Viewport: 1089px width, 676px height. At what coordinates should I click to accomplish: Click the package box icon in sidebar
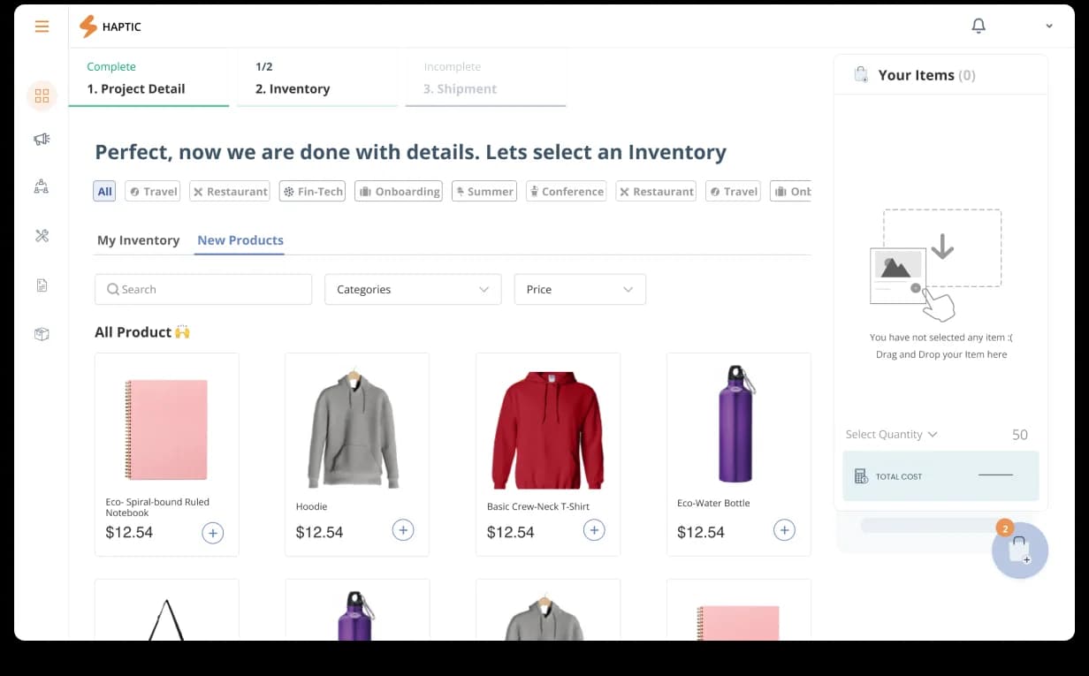[x=42, y=334]
